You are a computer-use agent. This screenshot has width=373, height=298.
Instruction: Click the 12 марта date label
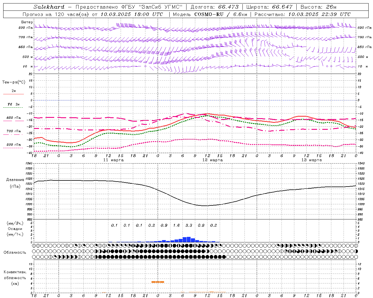(212, 160)
